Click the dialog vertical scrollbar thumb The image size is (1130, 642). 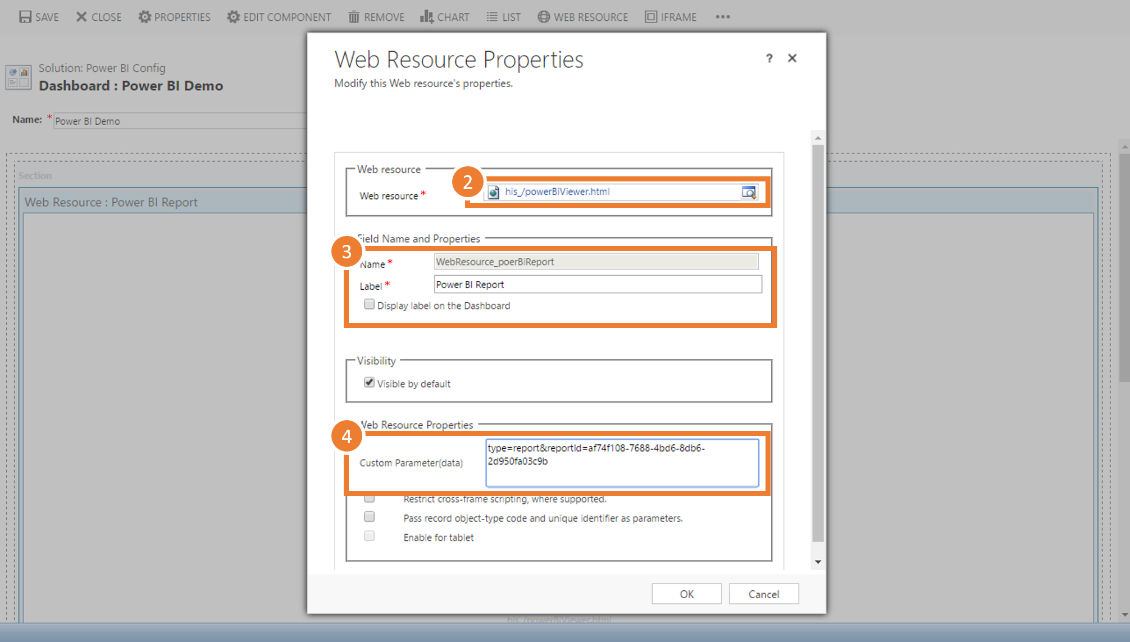point(818,343)
